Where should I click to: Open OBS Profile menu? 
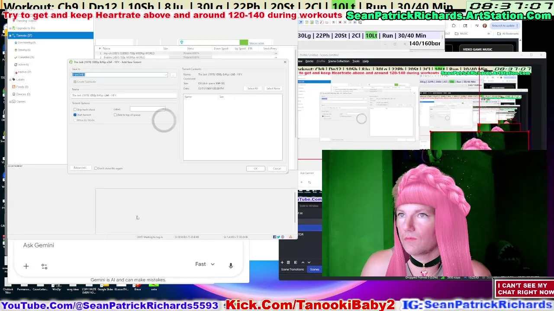pyautogui.click(x=321, y=61)
